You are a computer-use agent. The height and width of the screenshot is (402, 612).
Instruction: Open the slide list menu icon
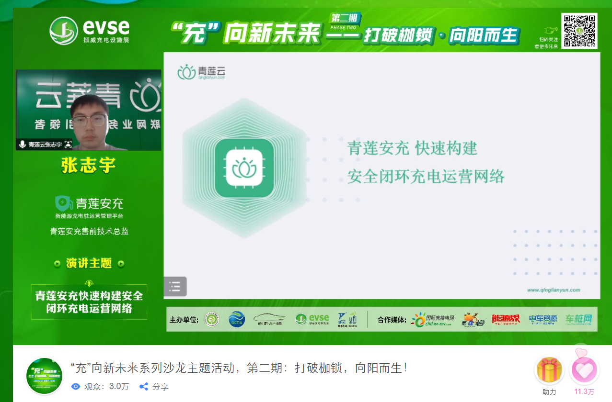click(175, 287)
